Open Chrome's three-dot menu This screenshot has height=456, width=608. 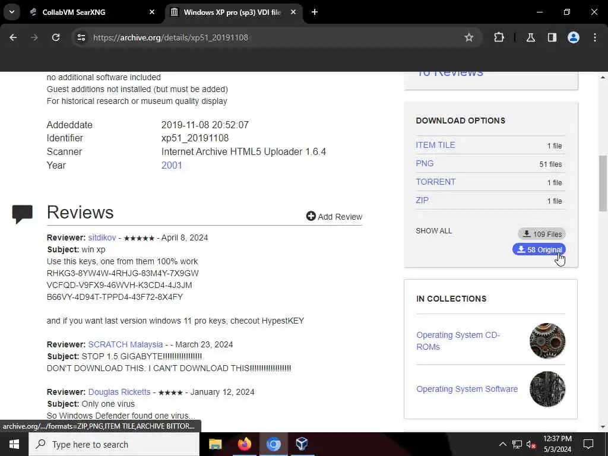click(x=595, y=37)
